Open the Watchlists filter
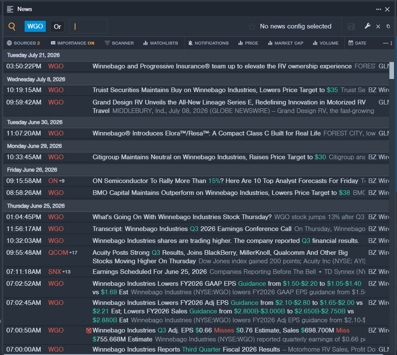This screenshot has height=355, width=397. point(160,43)
